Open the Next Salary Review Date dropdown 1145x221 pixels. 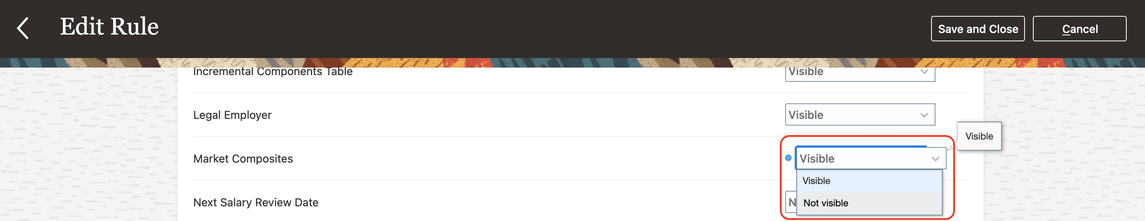click(x=791, y=203)
